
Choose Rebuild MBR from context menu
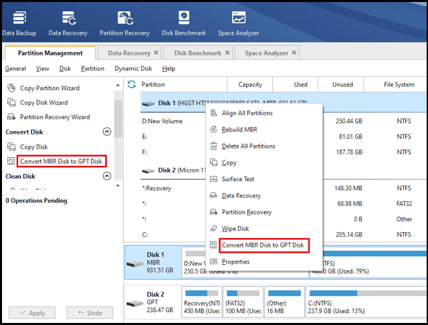264,129
